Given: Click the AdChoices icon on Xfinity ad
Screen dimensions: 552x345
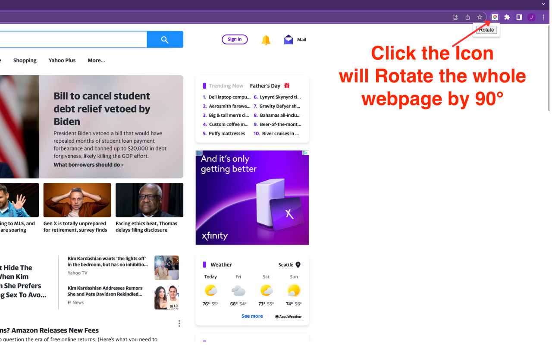Looking at the screenshot, I should point(305,153).
